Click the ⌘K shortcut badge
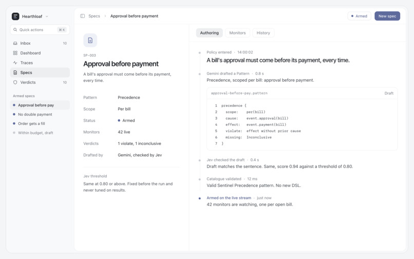The height and width of the screenshot is (259, 414). pyautogui.click(x=62, y=30)
